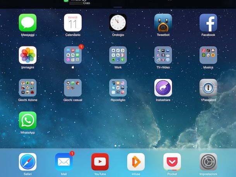Open the TV+Video folder
236x177 pixels.
click(x=163, y=55)
